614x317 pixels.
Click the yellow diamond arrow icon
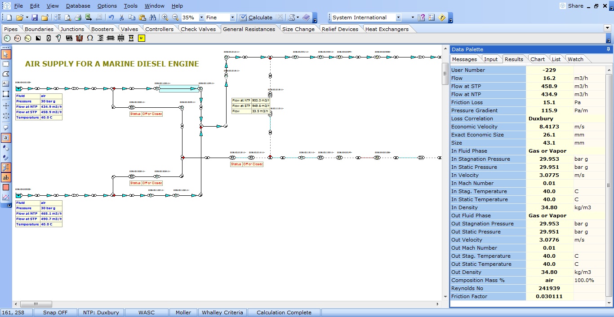442,18
